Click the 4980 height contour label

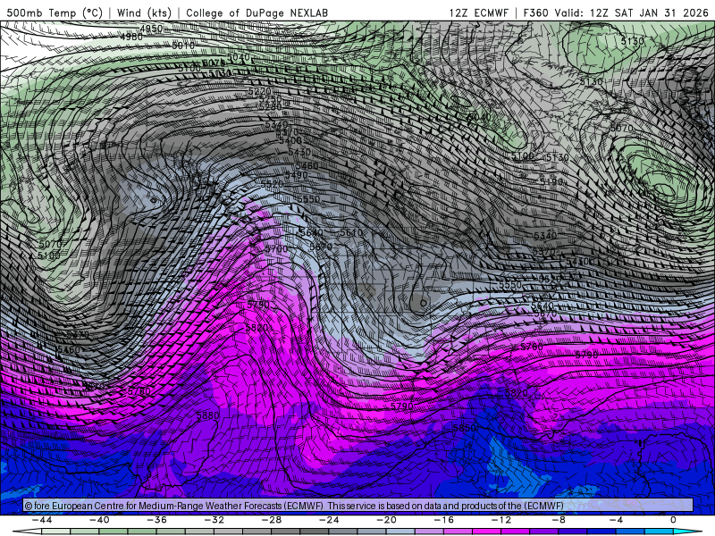(x=131, y=37)
